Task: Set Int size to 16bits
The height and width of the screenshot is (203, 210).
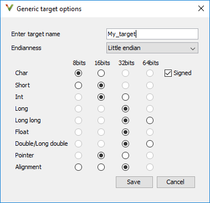Action: tap(101, 97)
